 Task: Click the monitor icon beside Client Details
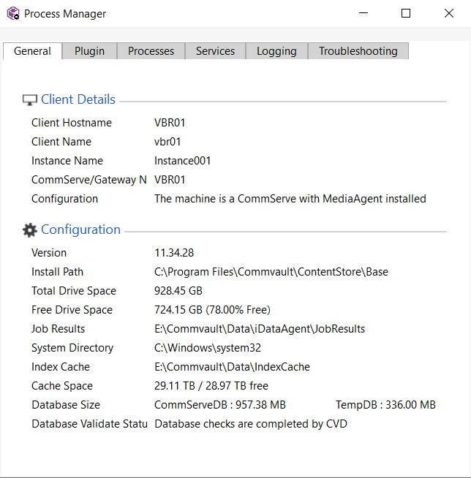click(29, 100)
